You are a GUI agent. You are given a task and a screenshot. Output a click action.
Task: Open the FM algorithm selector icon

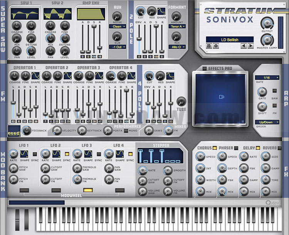[x=14, y=131]
